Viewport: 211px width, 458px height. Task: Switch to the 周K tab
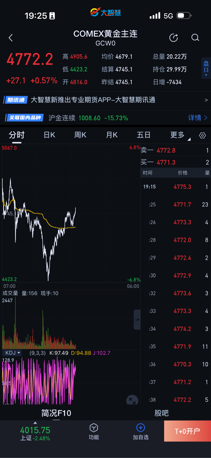tap(80, 135)
